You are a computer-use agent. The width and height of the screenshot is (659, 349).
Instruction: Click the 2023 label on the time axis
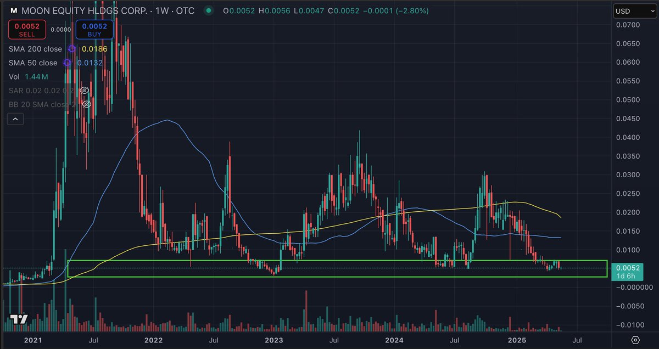[273, 340]
